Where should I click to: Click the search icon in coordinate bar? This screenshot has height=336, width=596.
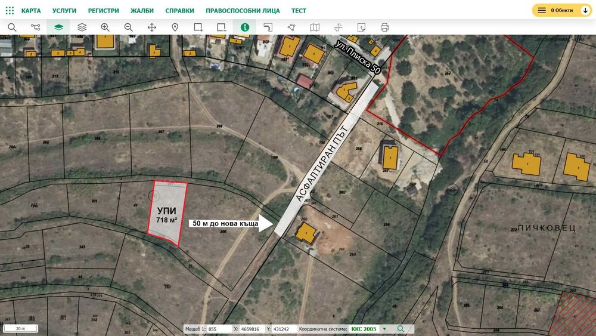(401, 329)
